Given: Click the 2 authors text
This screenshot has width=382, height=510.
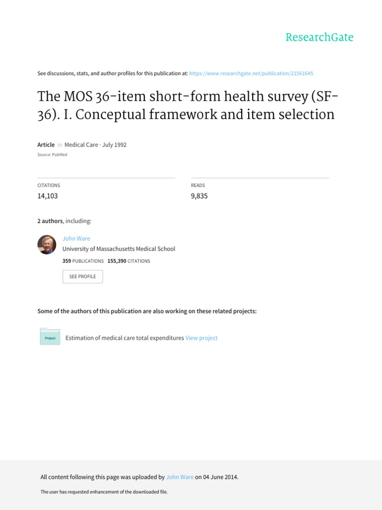Looking at the screenshot, I should coord(50,221).
